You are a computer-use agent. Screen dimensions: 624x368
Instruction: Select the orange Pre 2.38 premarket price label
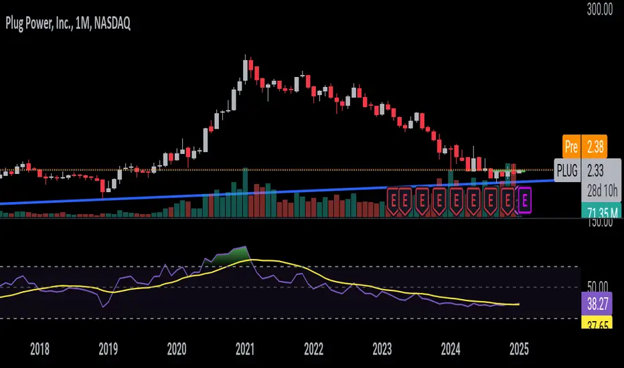click(584, 147)
